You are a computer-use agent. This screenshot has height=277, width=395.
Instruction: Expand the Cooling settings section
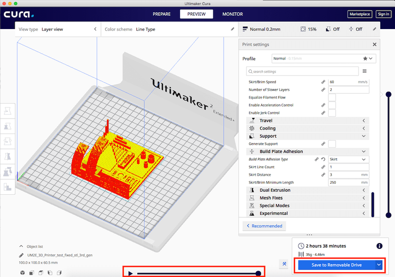pyautogui.click(x=307, y=129)
